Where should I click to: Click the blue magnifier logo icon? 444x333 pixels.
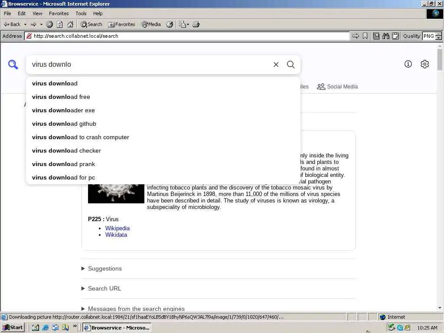[13, 65]
